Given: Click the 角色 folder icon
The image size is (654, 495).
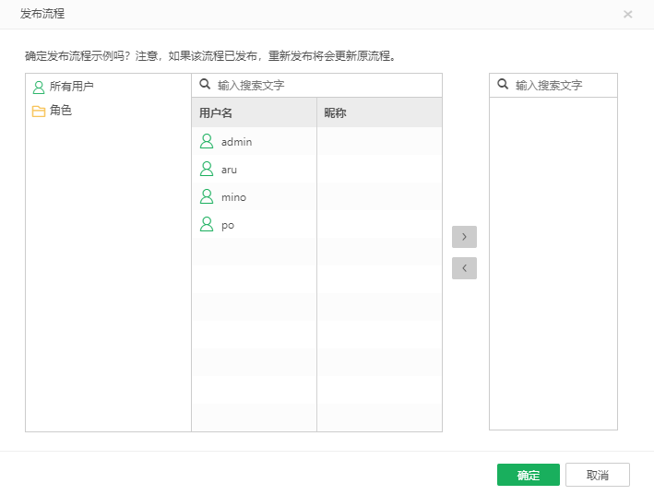Looking at the screenshot, I should click(x=39, y=111).
